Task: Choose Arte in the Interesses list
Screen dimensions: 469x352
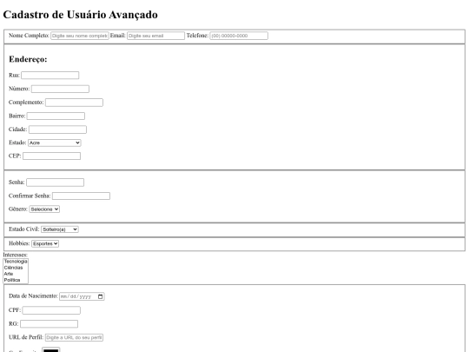Action: 16,274
